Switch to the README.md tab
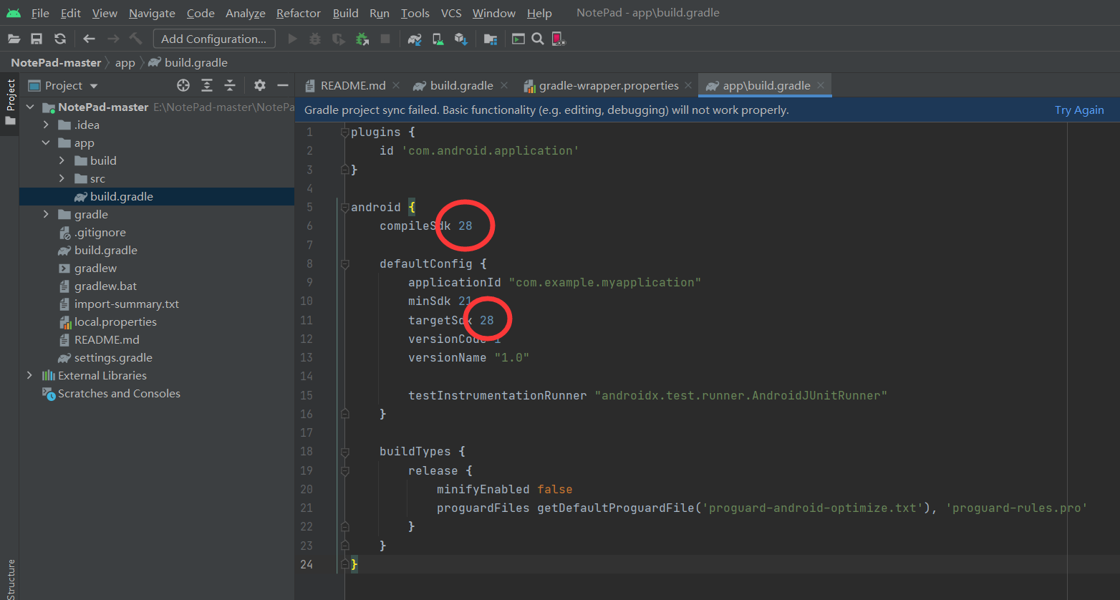1120x600 pixels. tap(353, 85)
